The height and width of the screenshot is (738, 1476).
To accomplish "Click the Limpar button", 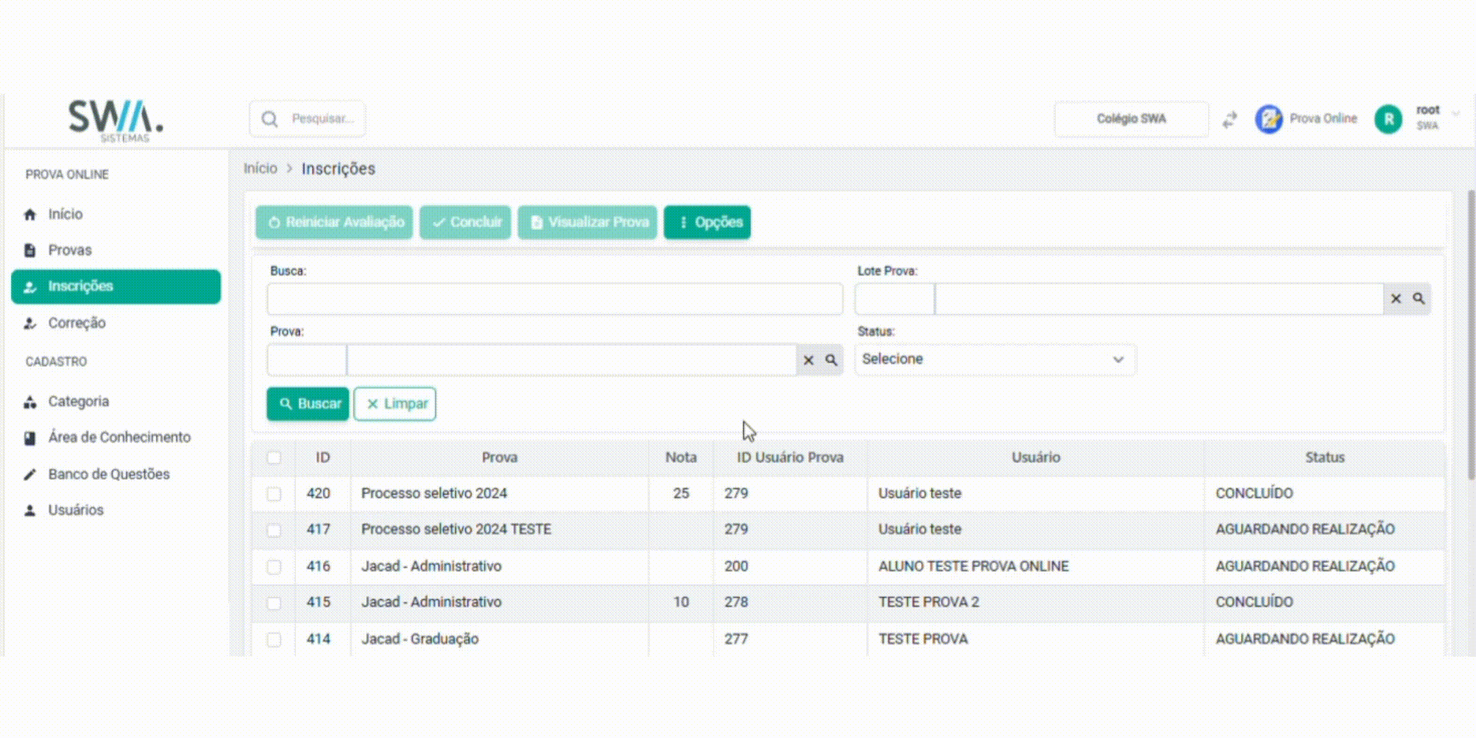I will coord(395,404).
